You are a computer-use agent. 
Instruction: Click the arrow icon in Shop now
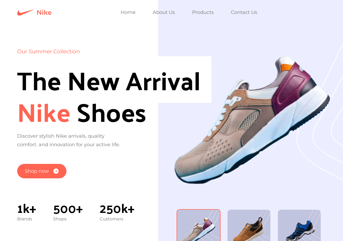coord(56,171)
